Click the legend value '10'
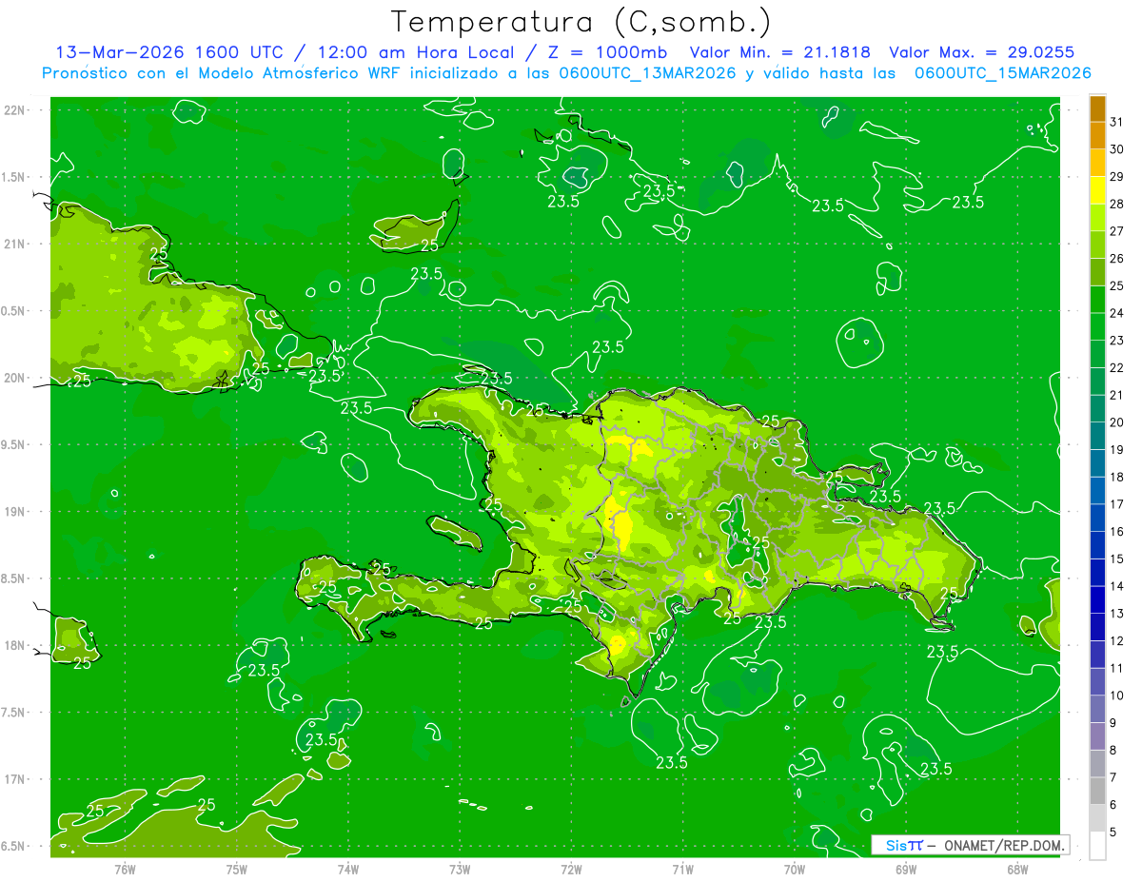Viewport: 1142px width, 882px height. [1117, 696]
